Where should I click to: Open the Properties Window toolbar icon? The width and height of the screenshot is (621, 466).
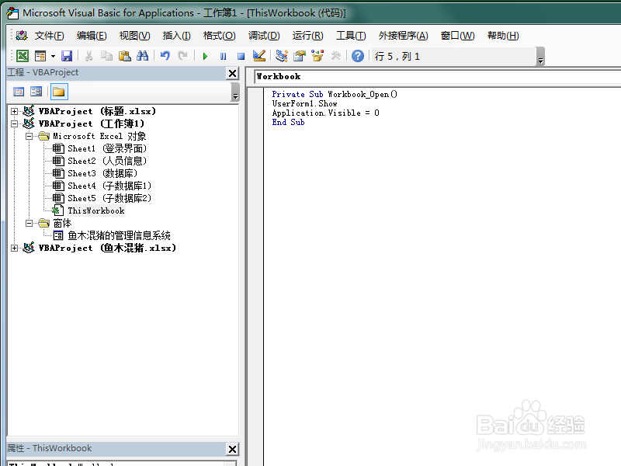(x=300, y=56)
